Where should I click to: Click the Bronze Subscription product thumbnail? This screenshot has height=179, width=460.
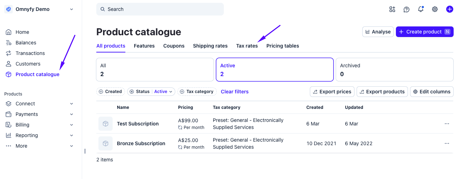point(106,143)
